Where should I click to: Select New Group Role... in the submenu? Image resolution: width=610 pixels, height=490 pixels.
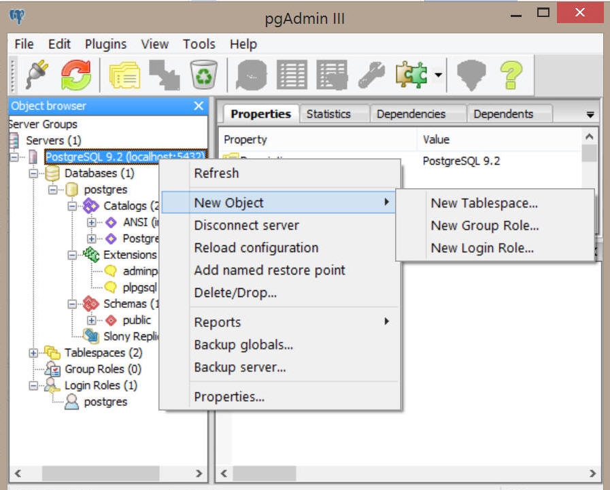click(495, 226)
